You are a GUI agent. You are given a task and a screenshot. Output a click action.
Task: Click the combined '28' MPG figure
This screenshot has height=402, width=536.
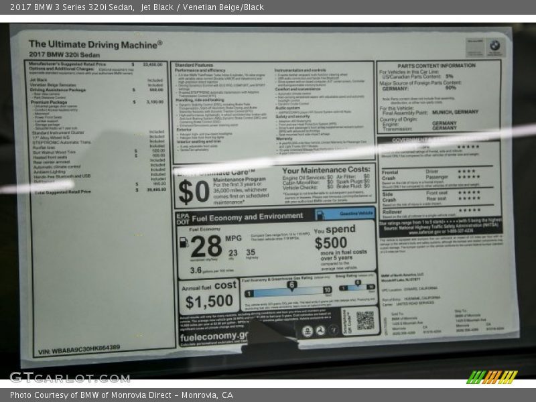point(206,247)
